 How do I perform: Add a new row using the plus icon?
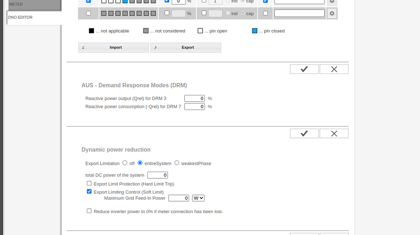point(332,13)
